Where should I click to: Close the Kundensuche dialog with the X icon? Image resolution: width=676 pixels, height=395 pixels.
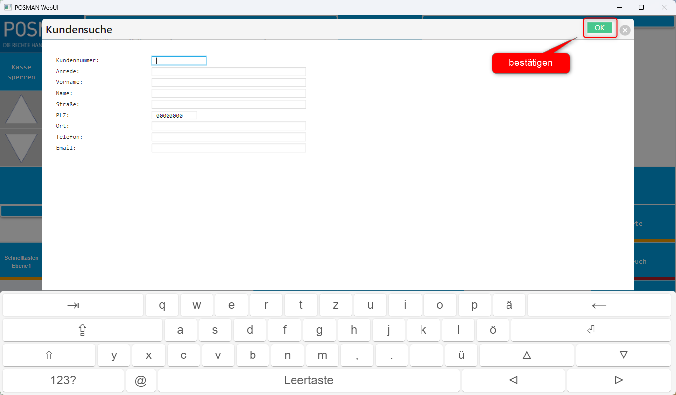[625, 30]
